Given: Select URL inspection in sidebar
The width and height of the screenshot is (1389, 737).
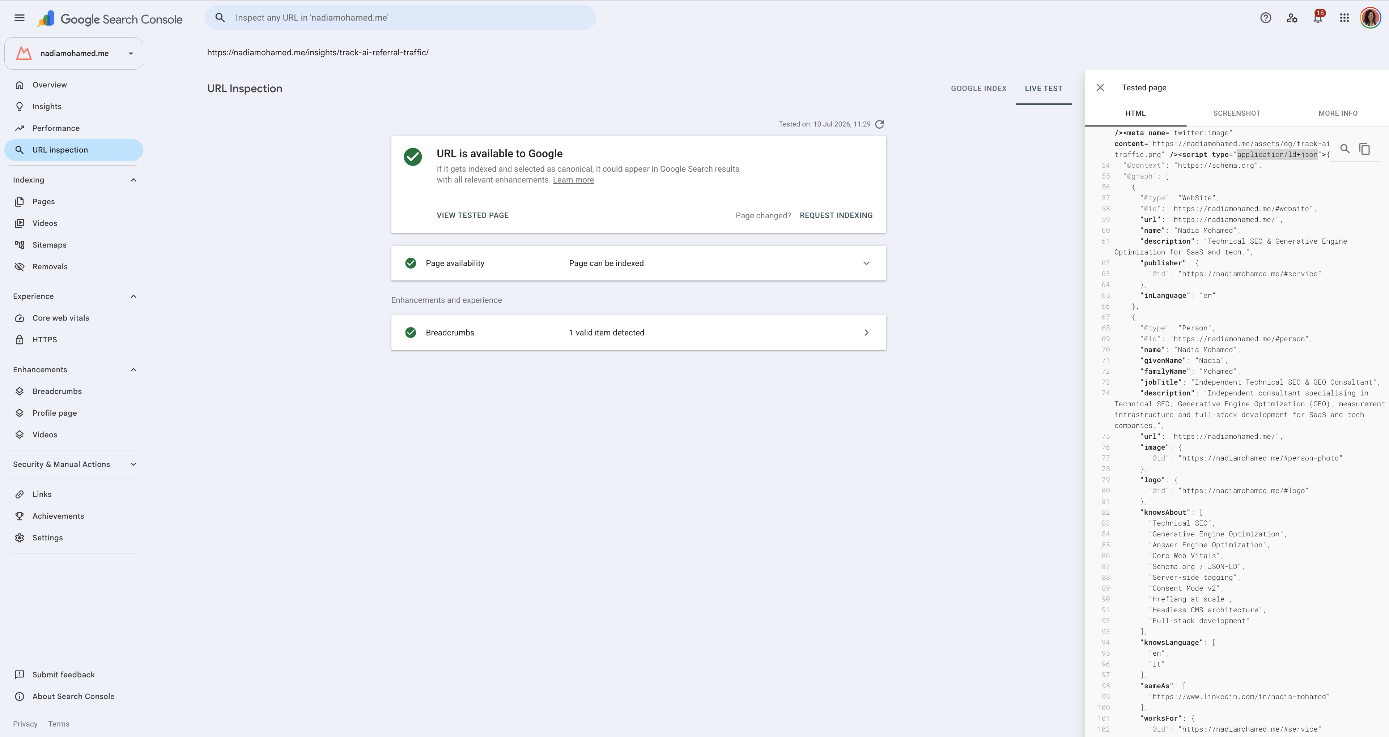Looking at the screenshot, I should coord(73,150).
